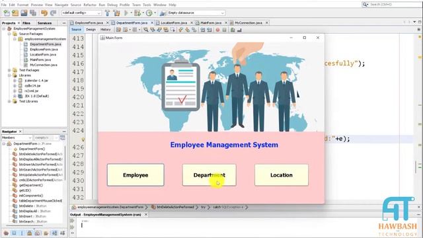Click the Last Edit icon in editor toolbar

pyautogui.click(x=118, y=30)
